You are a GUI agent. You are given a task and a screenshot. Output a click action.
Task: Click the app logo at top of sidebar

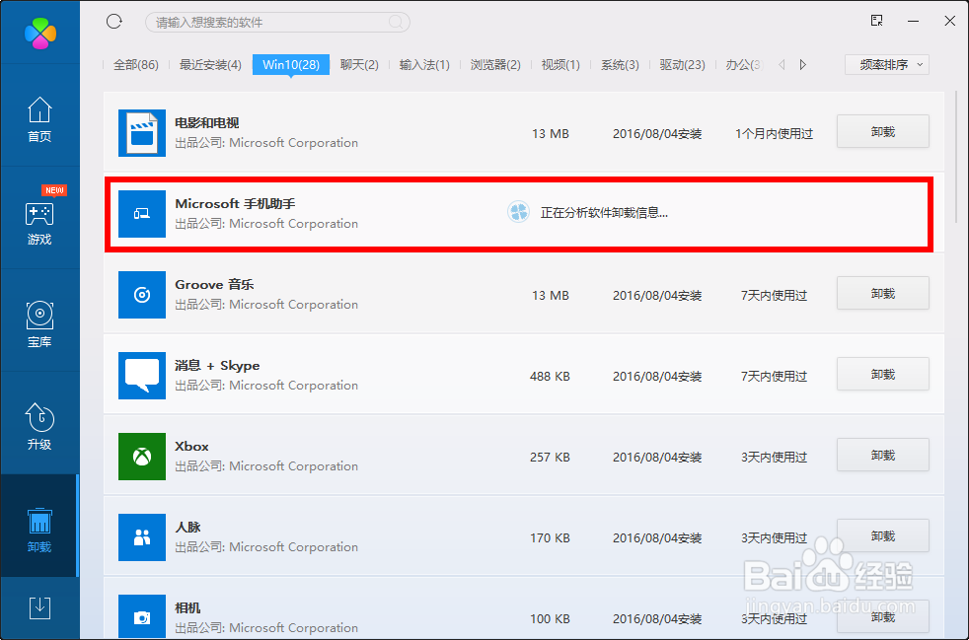click(x=40, y=33)
